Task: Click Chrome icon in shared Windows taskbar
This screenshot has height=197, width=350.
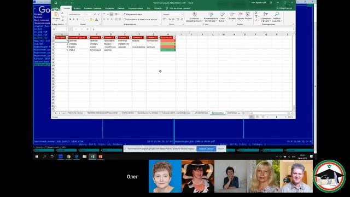Action: point(68,157)
